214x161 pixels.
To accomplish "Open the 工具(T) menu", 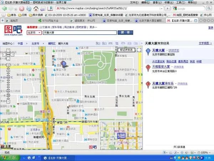I will click(180, 3).
